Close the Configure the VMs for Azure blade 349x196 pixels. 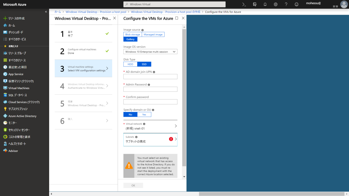pos(183,18)
